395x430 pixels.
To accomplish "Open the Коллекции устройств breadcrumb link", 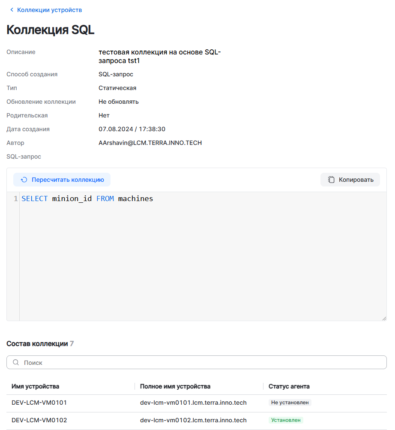I will pos(49,10).
